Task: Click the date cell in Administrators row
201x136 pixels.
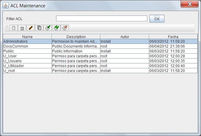Action: [x=173, y=41]
